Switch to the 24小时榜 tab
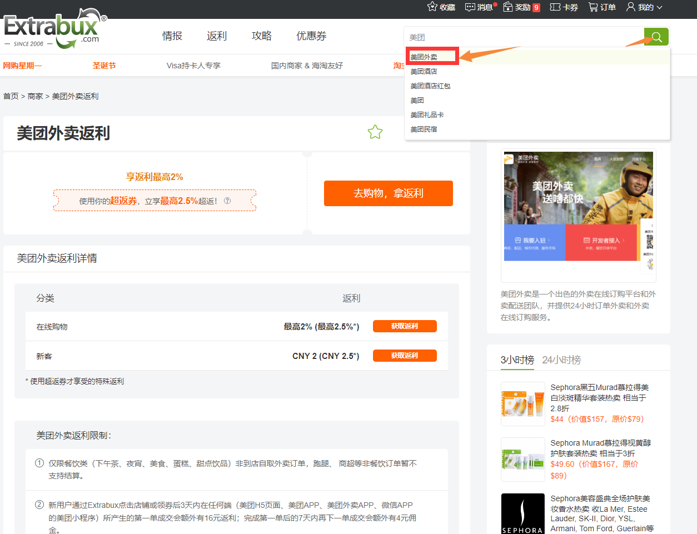Screen dimensions: 697x534 [x=561, y=359]
